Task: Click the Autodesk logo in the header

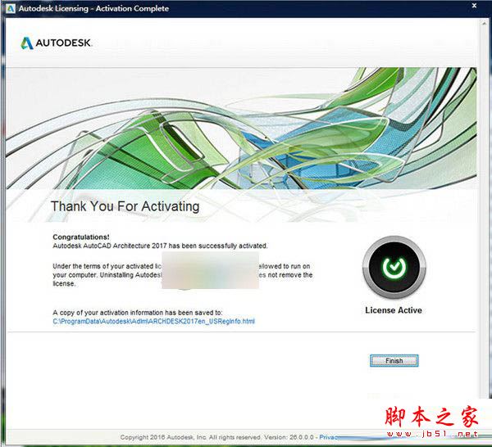Action: tap(57, 43)
